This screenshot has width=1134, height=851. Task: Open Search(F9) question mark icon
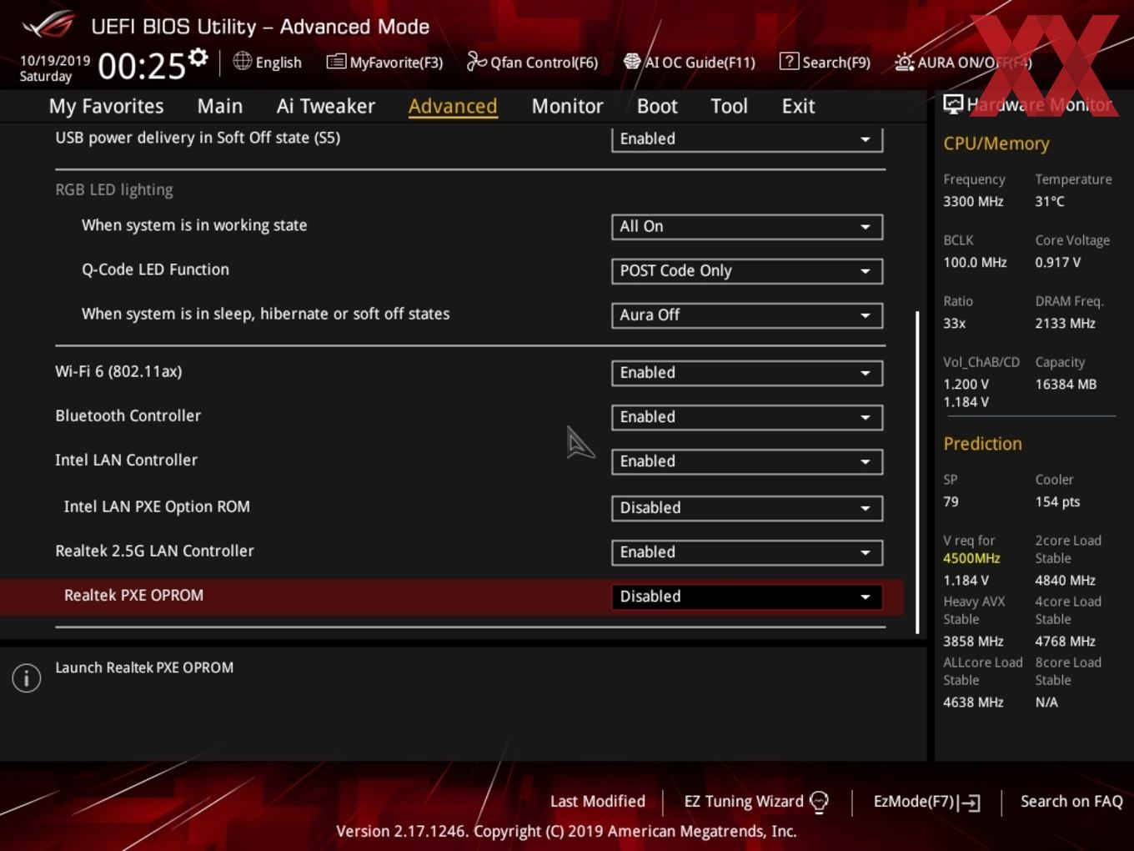pos(789,61)
